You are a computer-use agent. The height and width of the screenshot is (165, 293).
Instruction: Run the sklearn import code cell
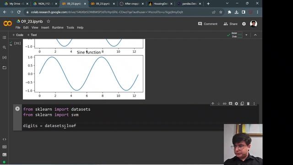(17, 109)
